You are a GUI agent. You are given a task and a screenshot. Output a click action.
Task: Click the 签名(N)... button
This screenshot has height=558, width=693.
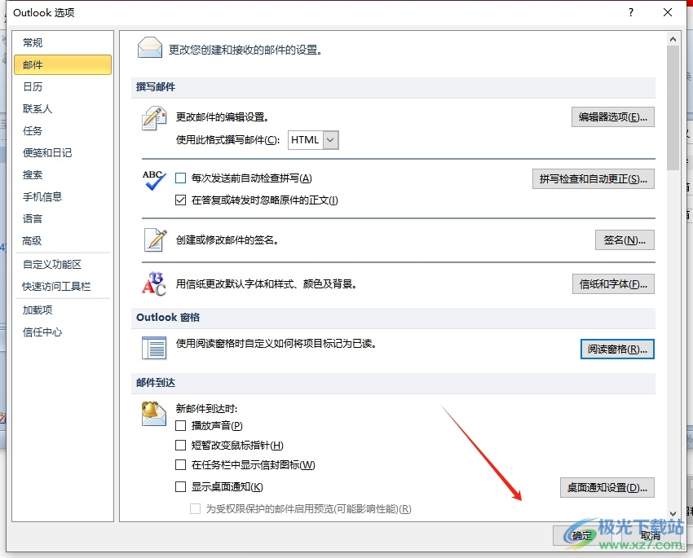pos(625,239)
